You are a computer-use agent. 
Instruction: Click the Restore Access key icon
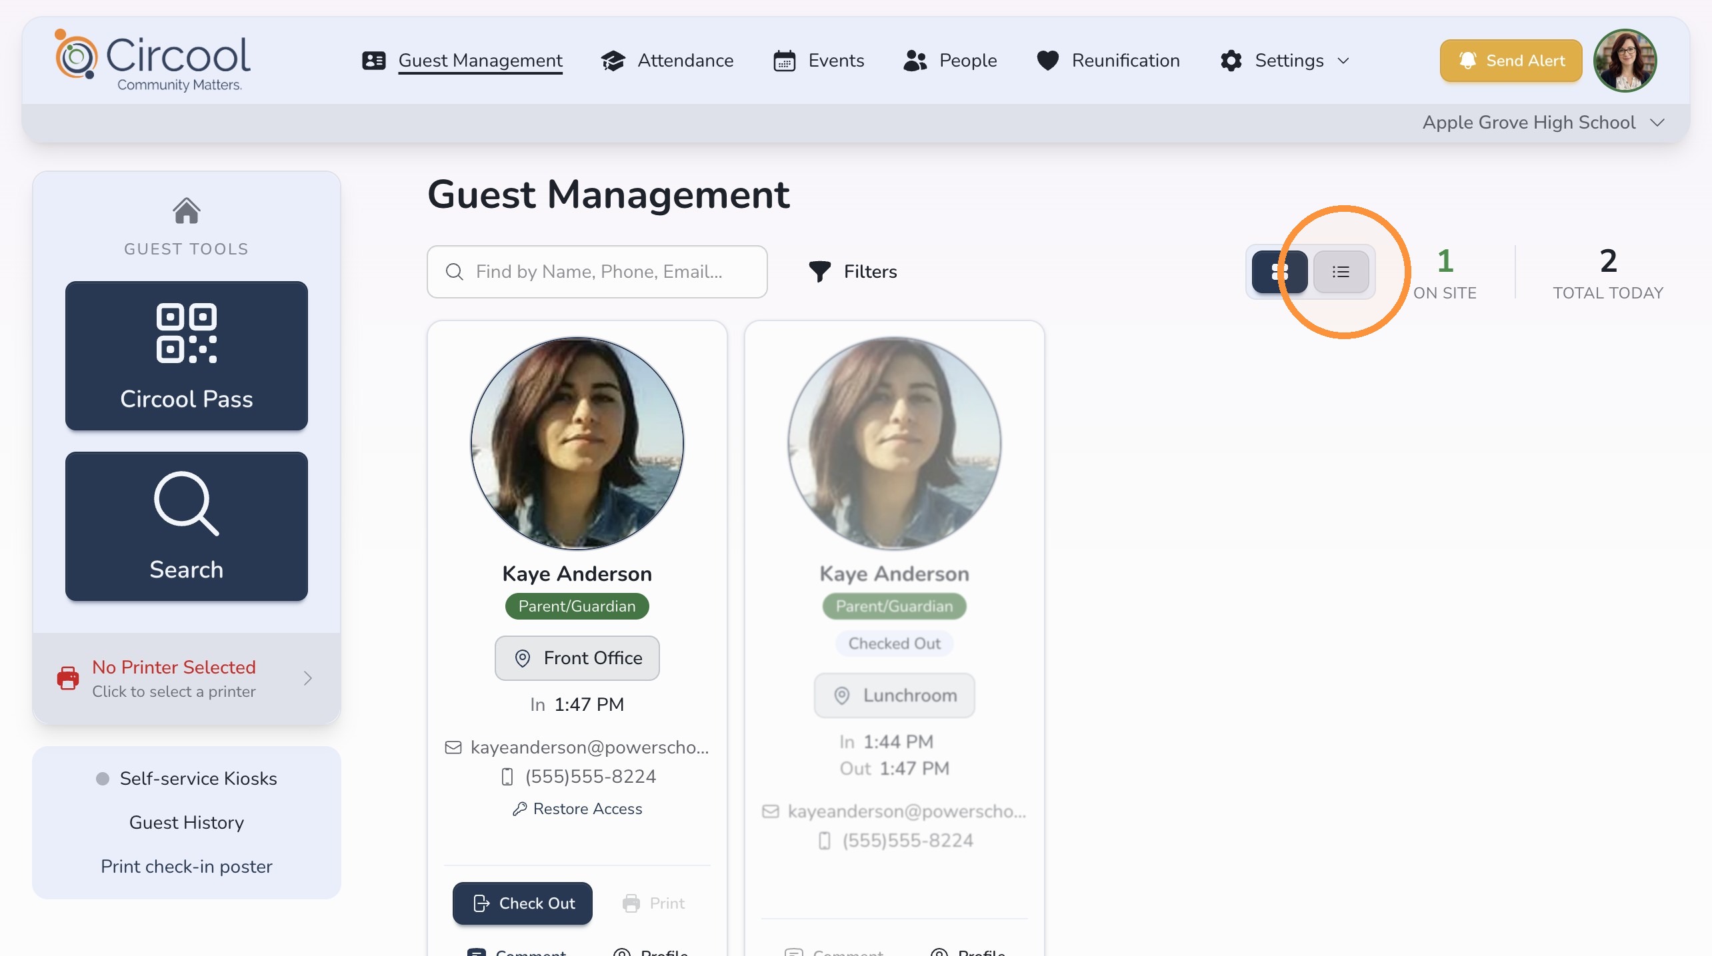(520, 809)
